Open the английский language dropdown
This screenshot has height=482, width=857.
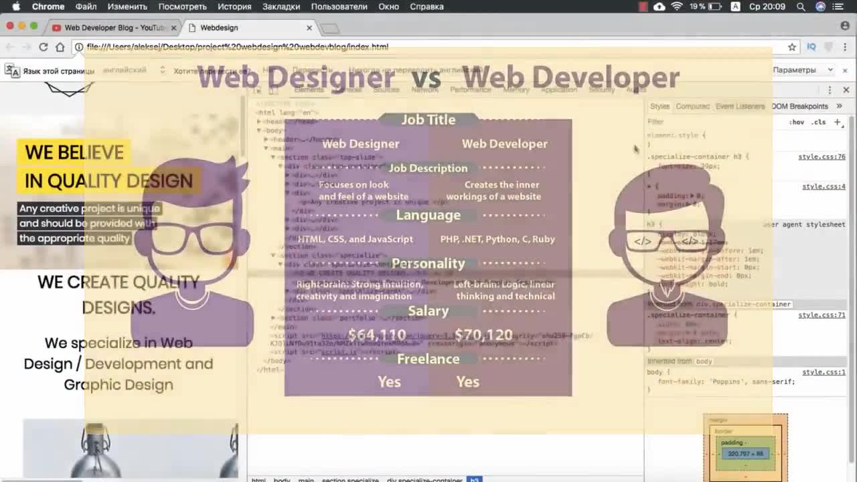pos(134,70)
